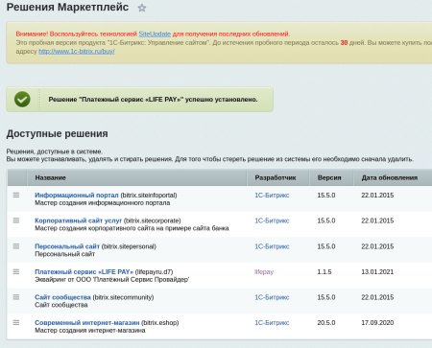
Task: Click the green success checkmark icon
Action: point(22,100)
